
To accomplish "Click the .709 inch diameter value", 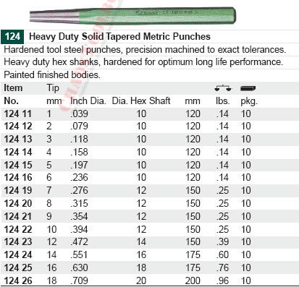I will click(79, 280).
